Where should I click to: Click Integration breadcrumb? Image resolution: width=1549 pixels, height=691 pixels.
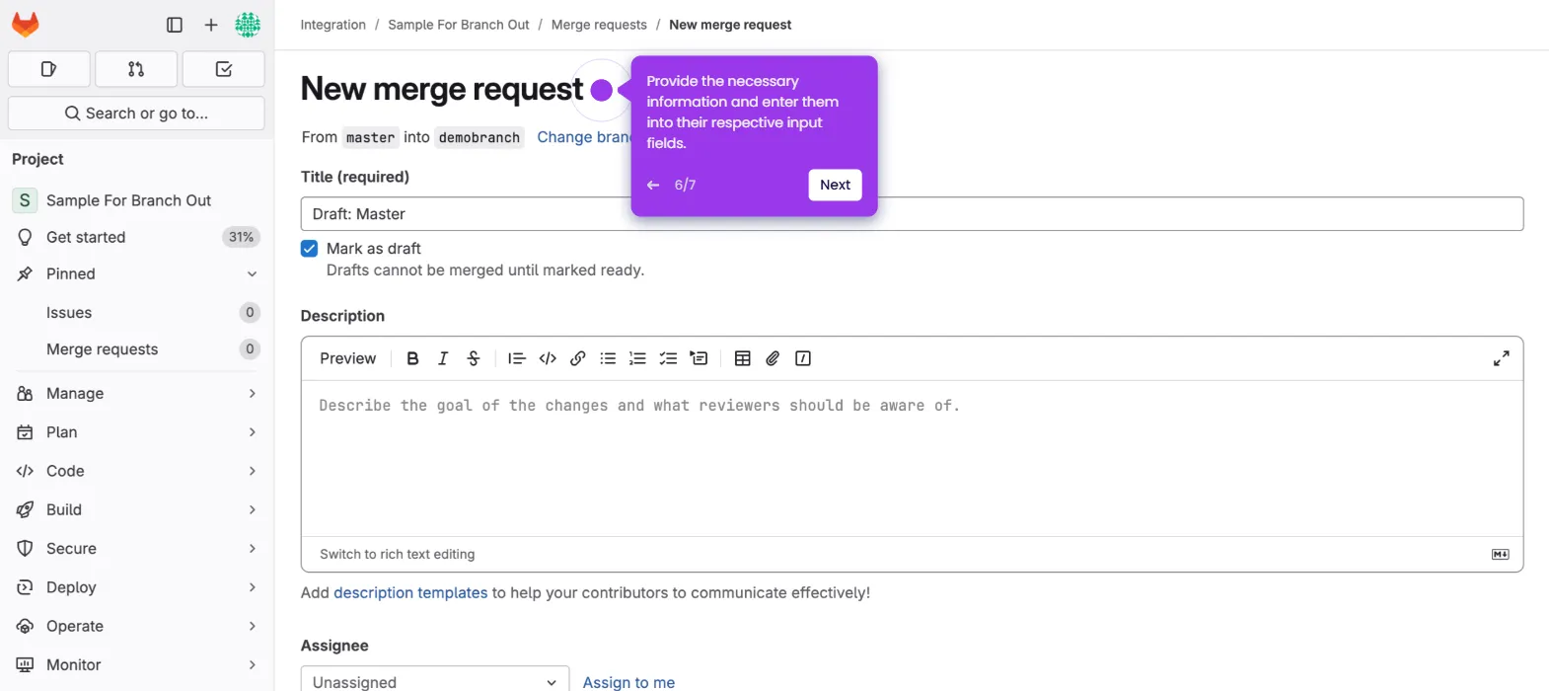333,25
